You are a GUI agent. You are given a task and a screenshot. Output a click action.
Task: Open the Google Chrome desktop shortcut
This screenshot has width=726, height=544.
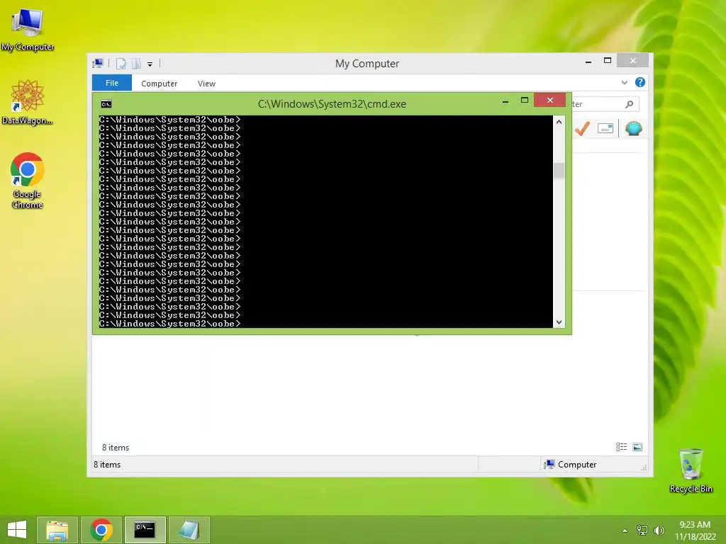click(x=28, y=181)
